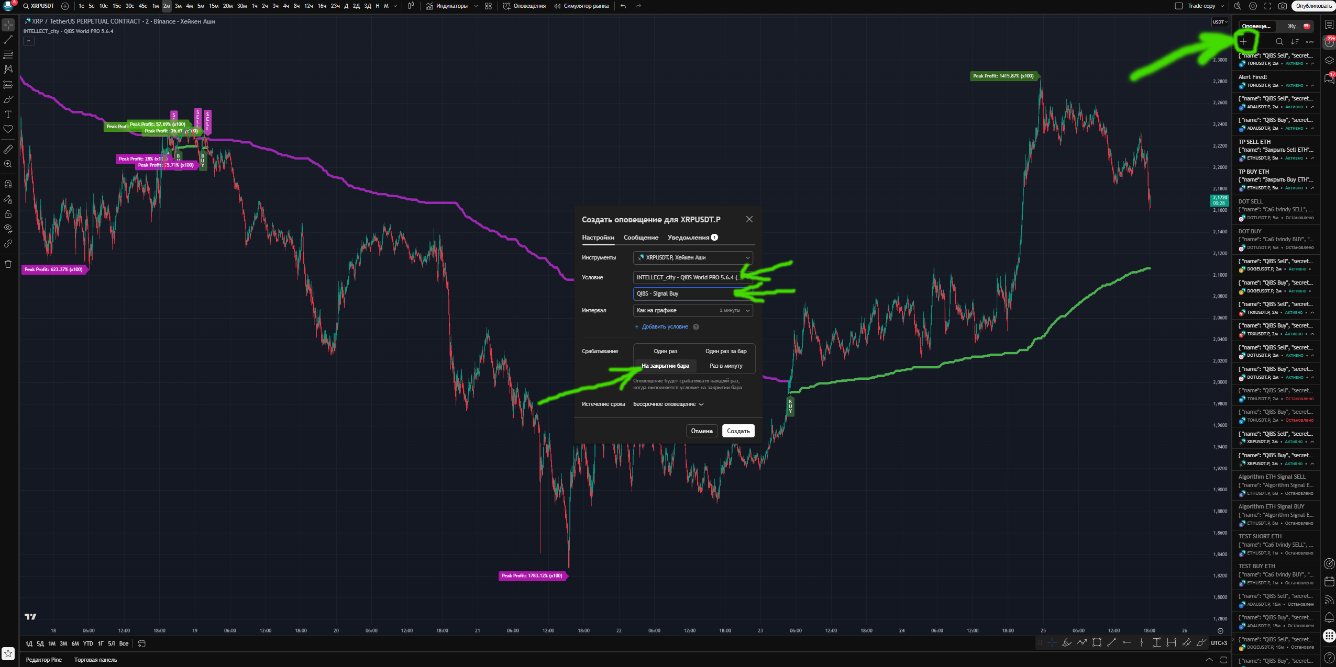Sort alerts using the sort icon
1336x667 pixels.
1295,41
